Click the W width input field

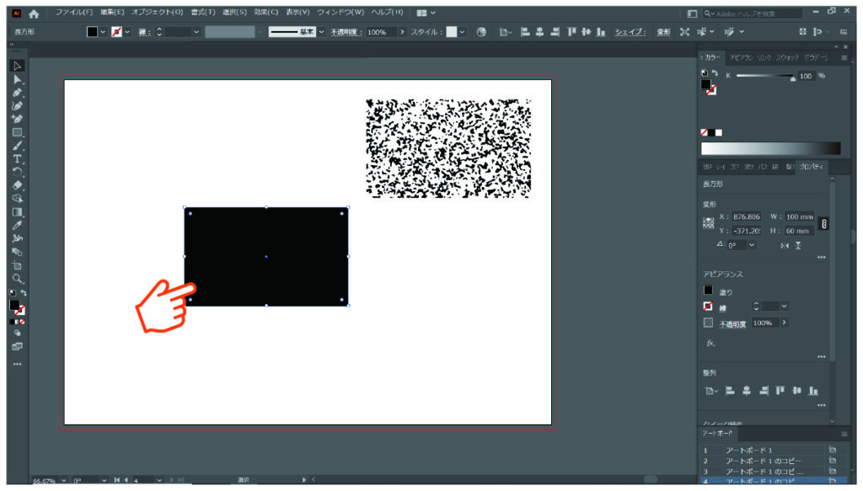[799, 216]
